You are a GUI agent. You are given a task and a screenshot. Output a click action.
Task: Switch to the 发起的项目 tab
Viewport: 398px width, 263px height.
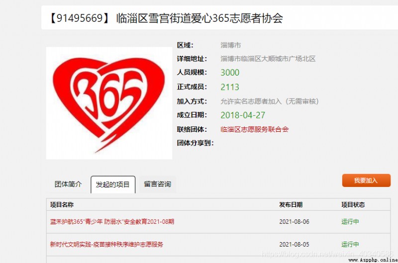113,184
